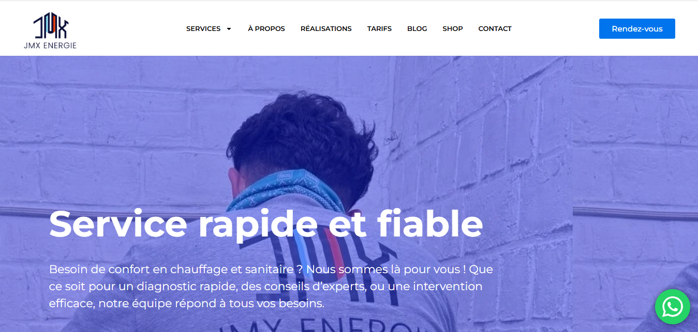698x332 pixels.
Task: Open the Services menu item
Action: (x=203, y=29)
